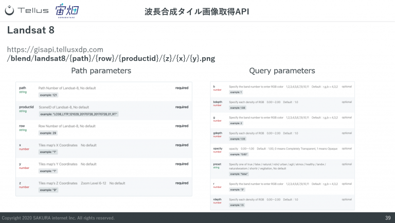Click 'SceneID of Landsat-8' description

(x=64, y=107)
